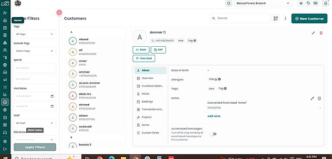This screenshot has height=159, width=332.
Task: Open the QR code scanner icon
Action: 276,19
